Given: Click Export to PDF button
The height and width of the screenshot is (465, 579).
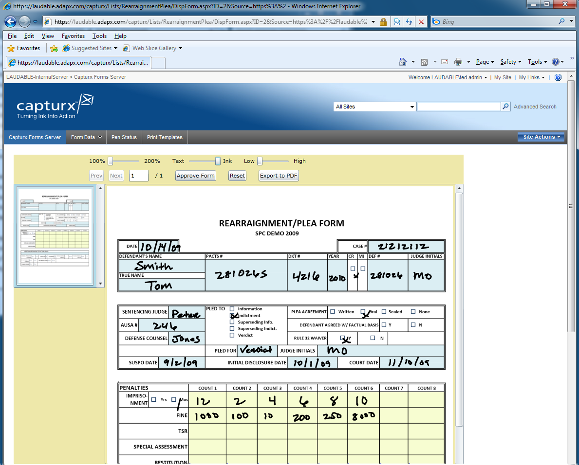Looking at the screenshot, I should (279, 176).
